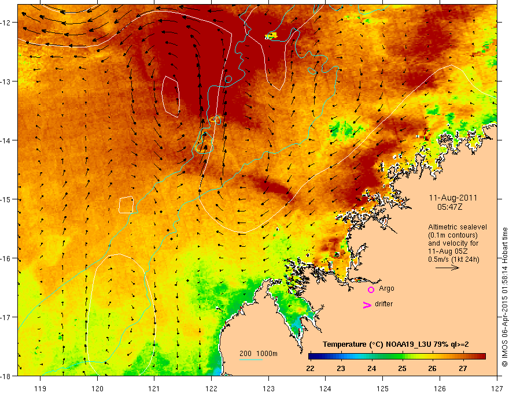The image size is (509, 393).
Task: Click the latitude axis label -18
Action: (x=6, y=376)
